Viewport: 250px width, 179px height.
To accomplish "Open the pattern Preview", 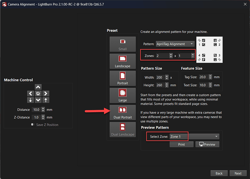I will pyautogui.click(x=207, y=144).
